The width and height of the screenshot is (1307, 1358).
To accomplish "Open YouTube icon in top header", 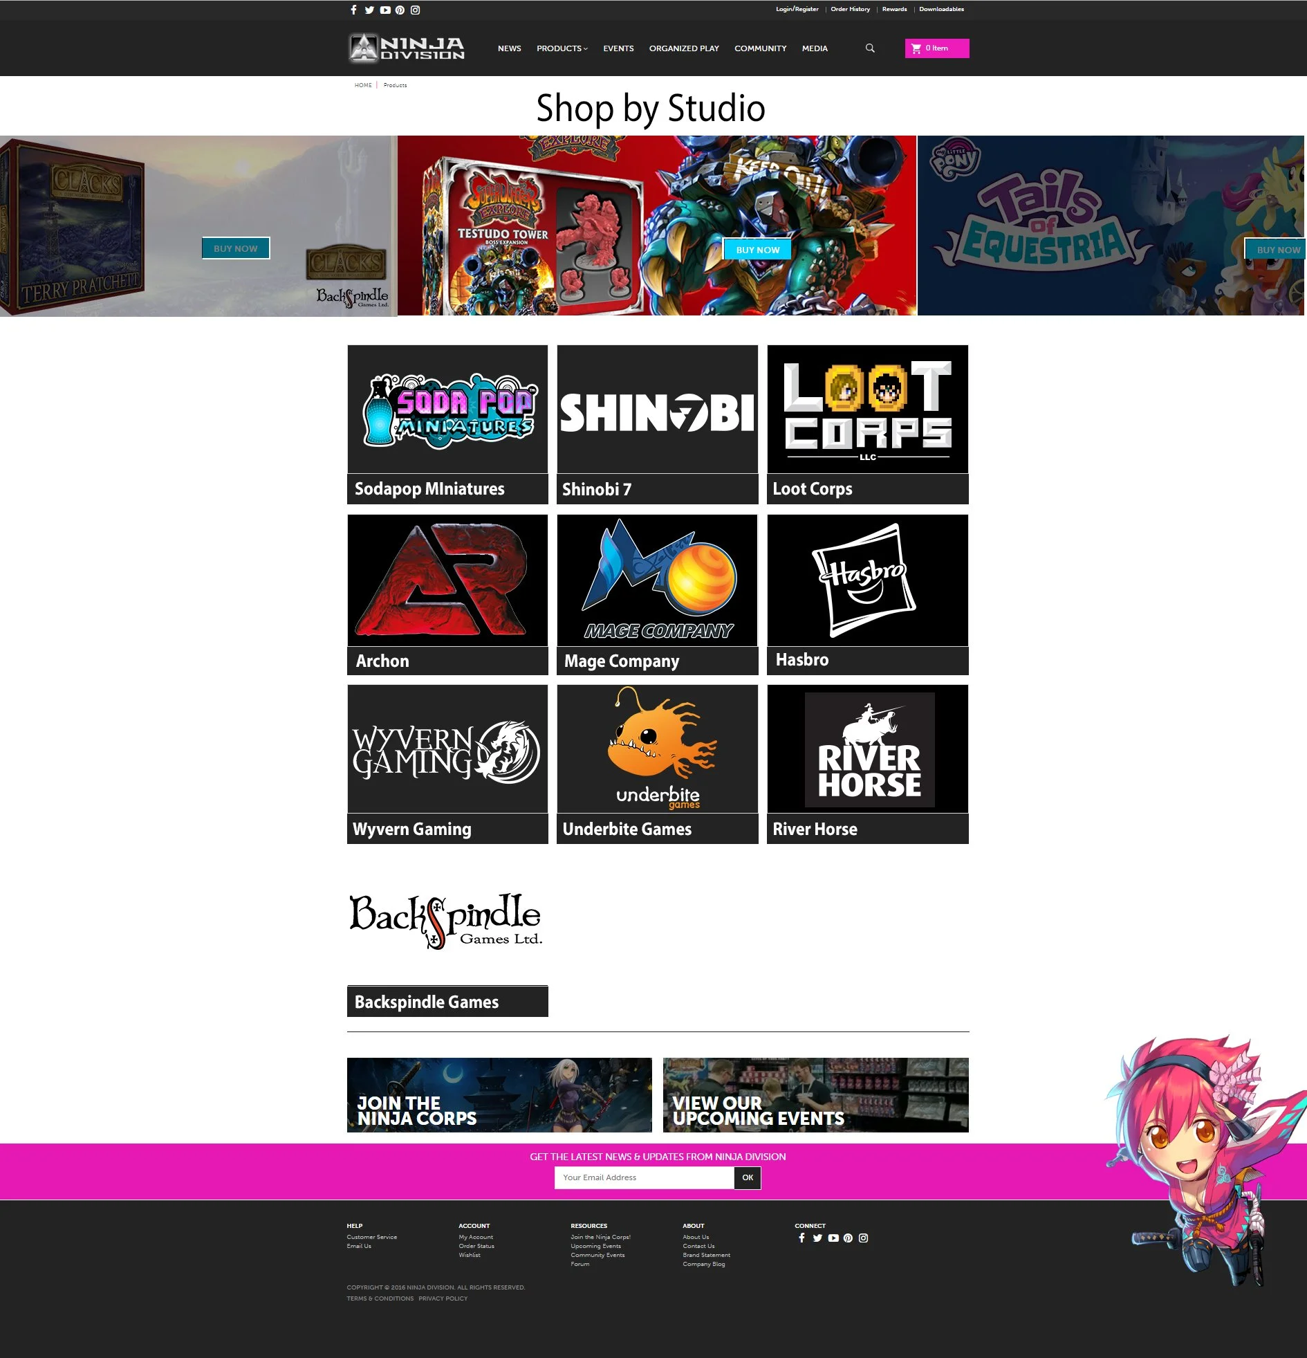I will pos(385,10).
